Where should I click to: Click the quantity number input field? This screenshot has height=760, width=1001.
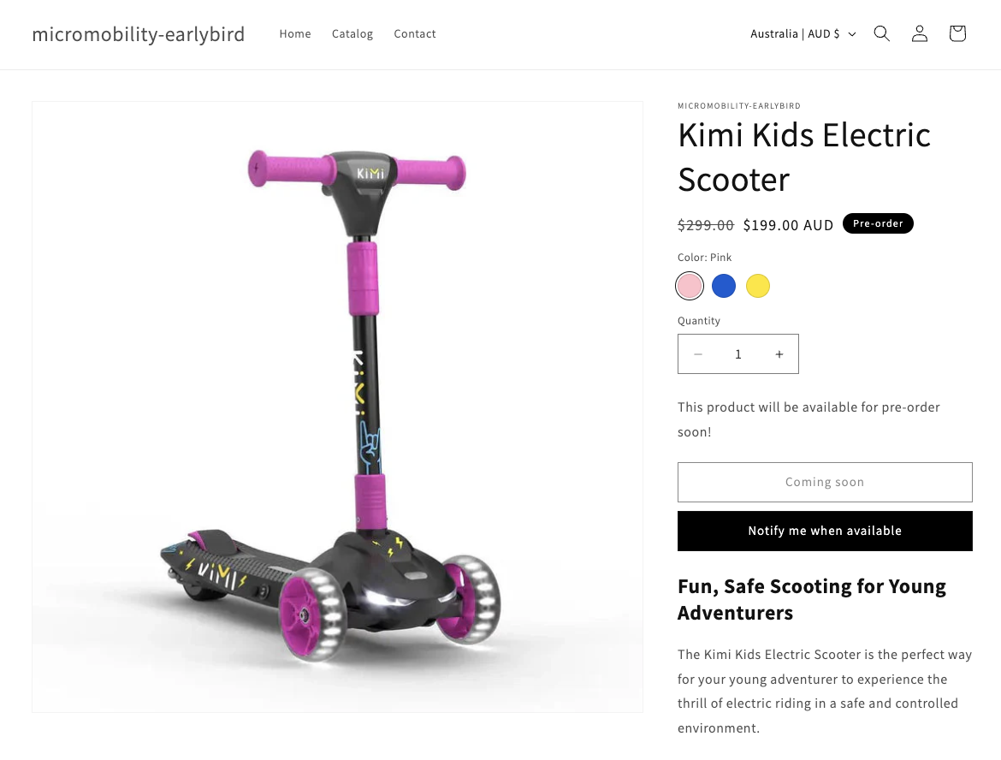738,353
